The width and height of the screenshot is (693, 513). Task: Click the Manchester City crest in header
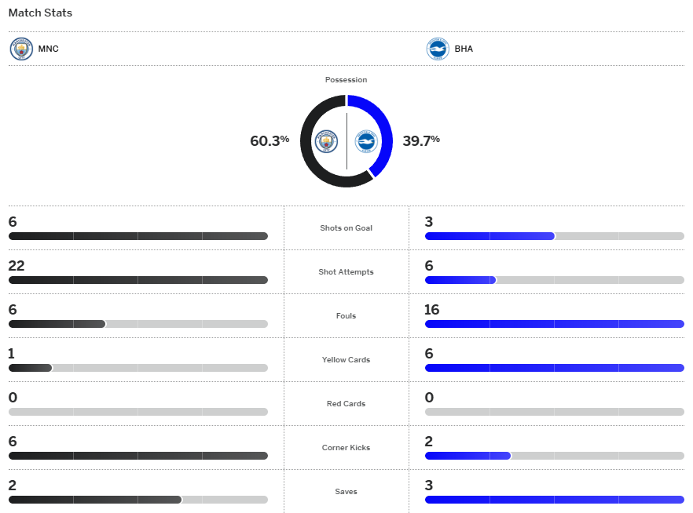point(21,49)
